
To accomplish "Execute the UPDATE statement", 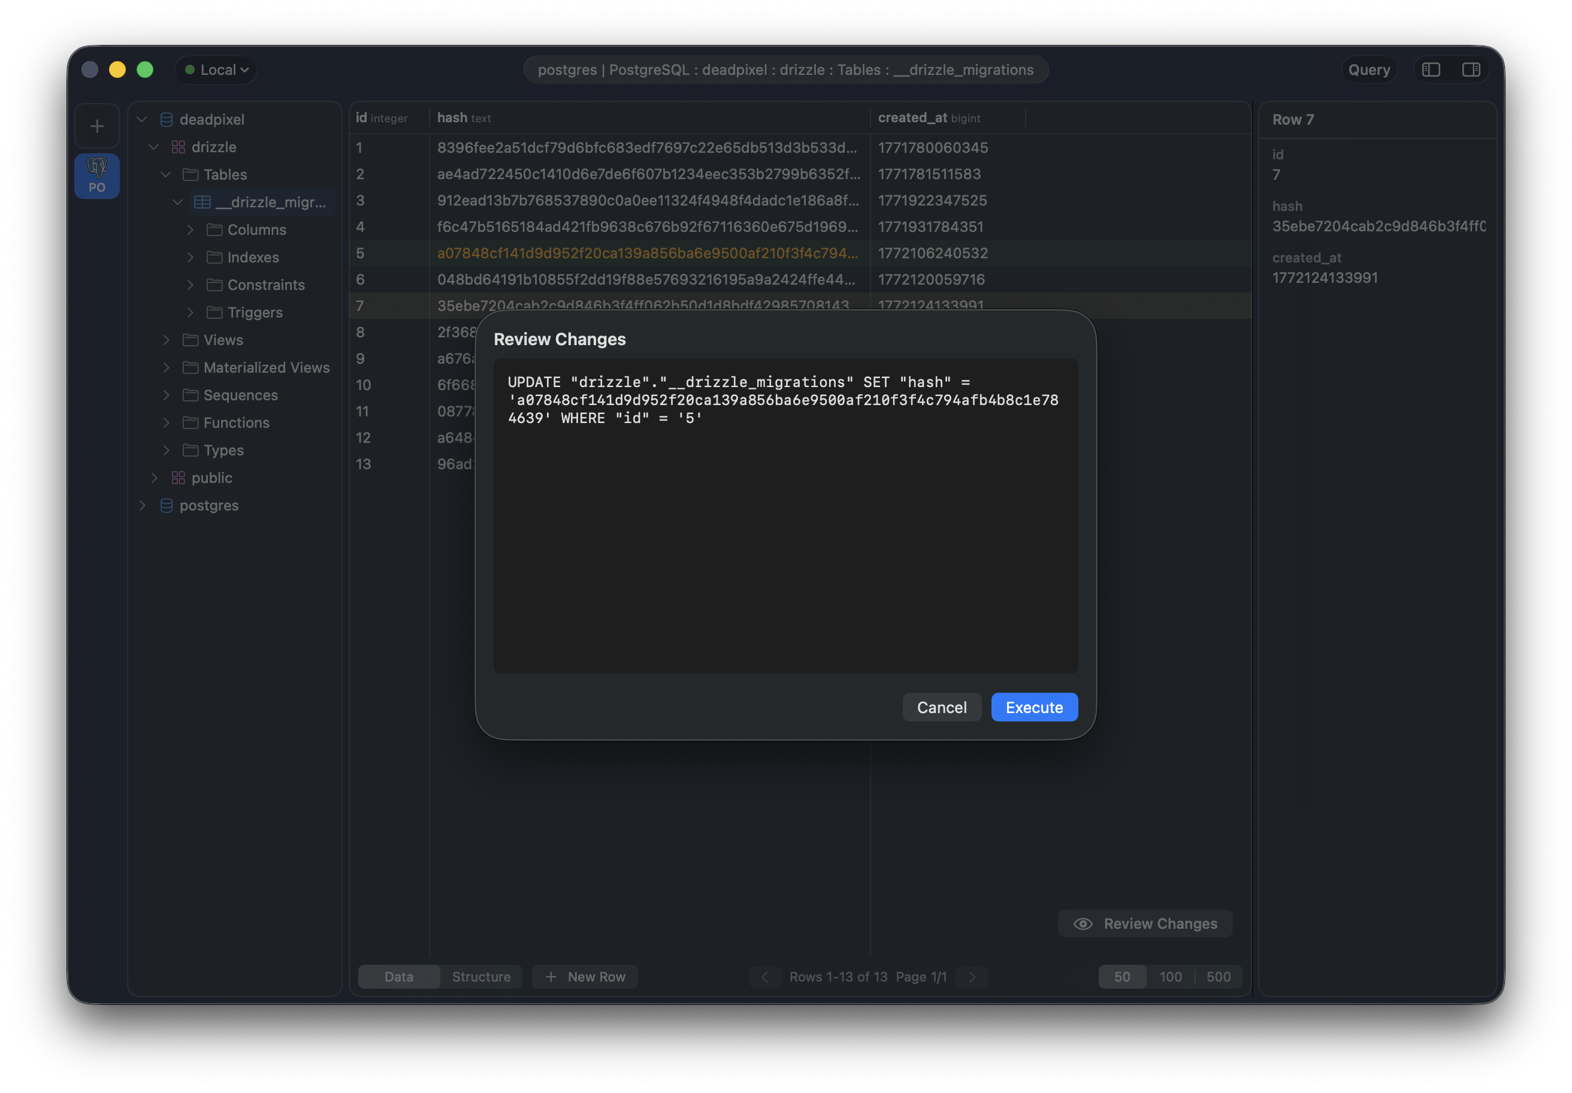I will tap(1034, 706).
